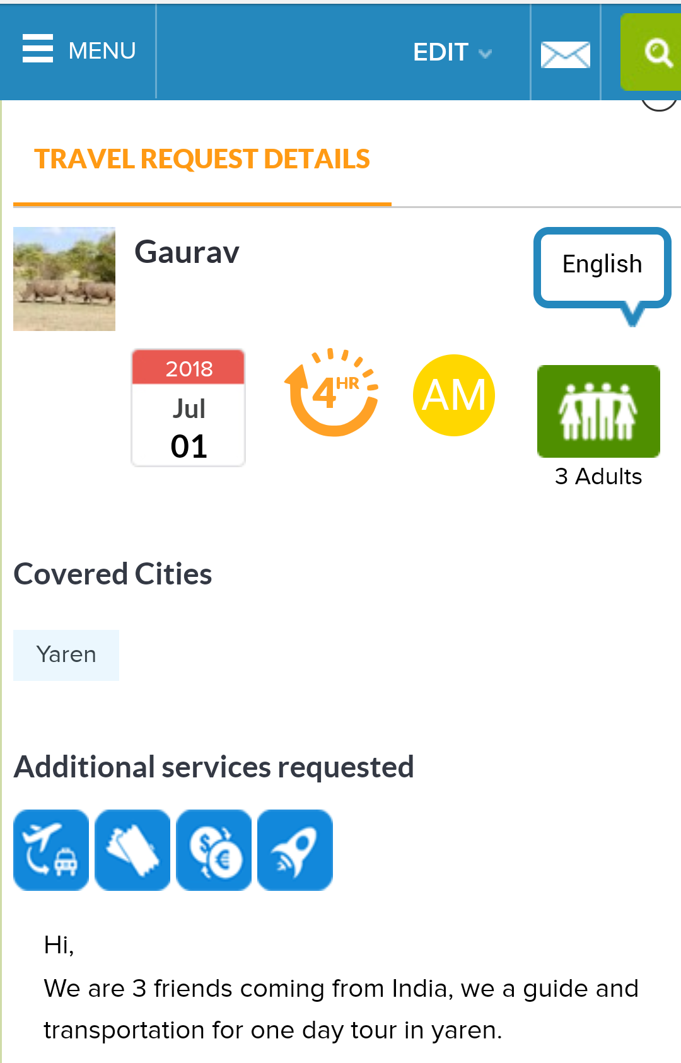
Task: Click the tickets service icon
Action: (132, 850)
